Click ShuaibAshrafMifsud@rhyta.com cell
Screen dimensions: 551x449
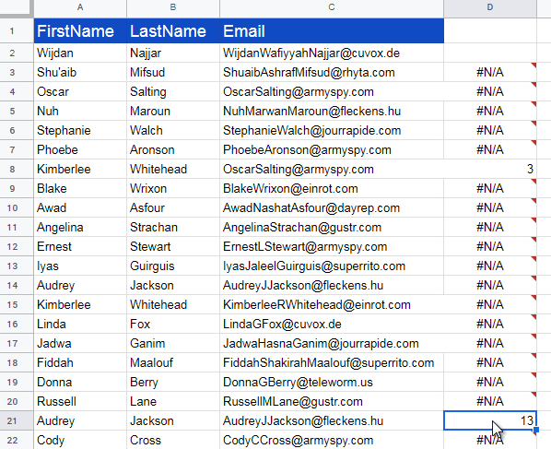click(332, 73)
